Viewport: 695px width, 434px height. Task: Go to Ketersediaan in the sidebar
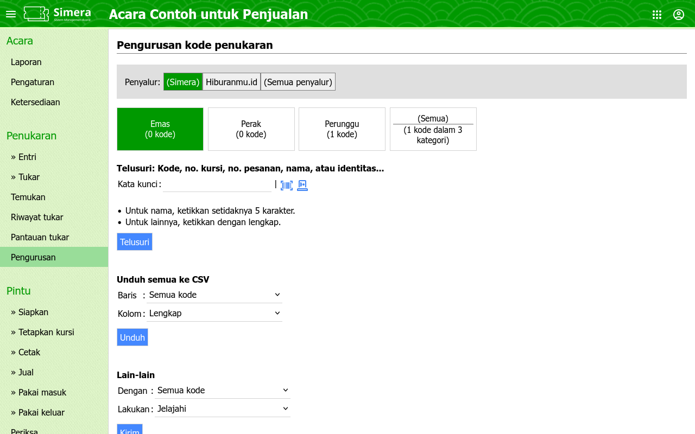coord(54,103)
